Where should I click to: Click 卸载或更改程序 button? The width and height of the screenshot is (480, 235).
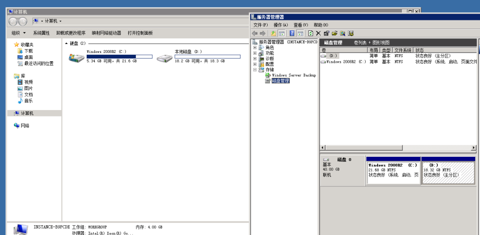click(x=71, y=33)
